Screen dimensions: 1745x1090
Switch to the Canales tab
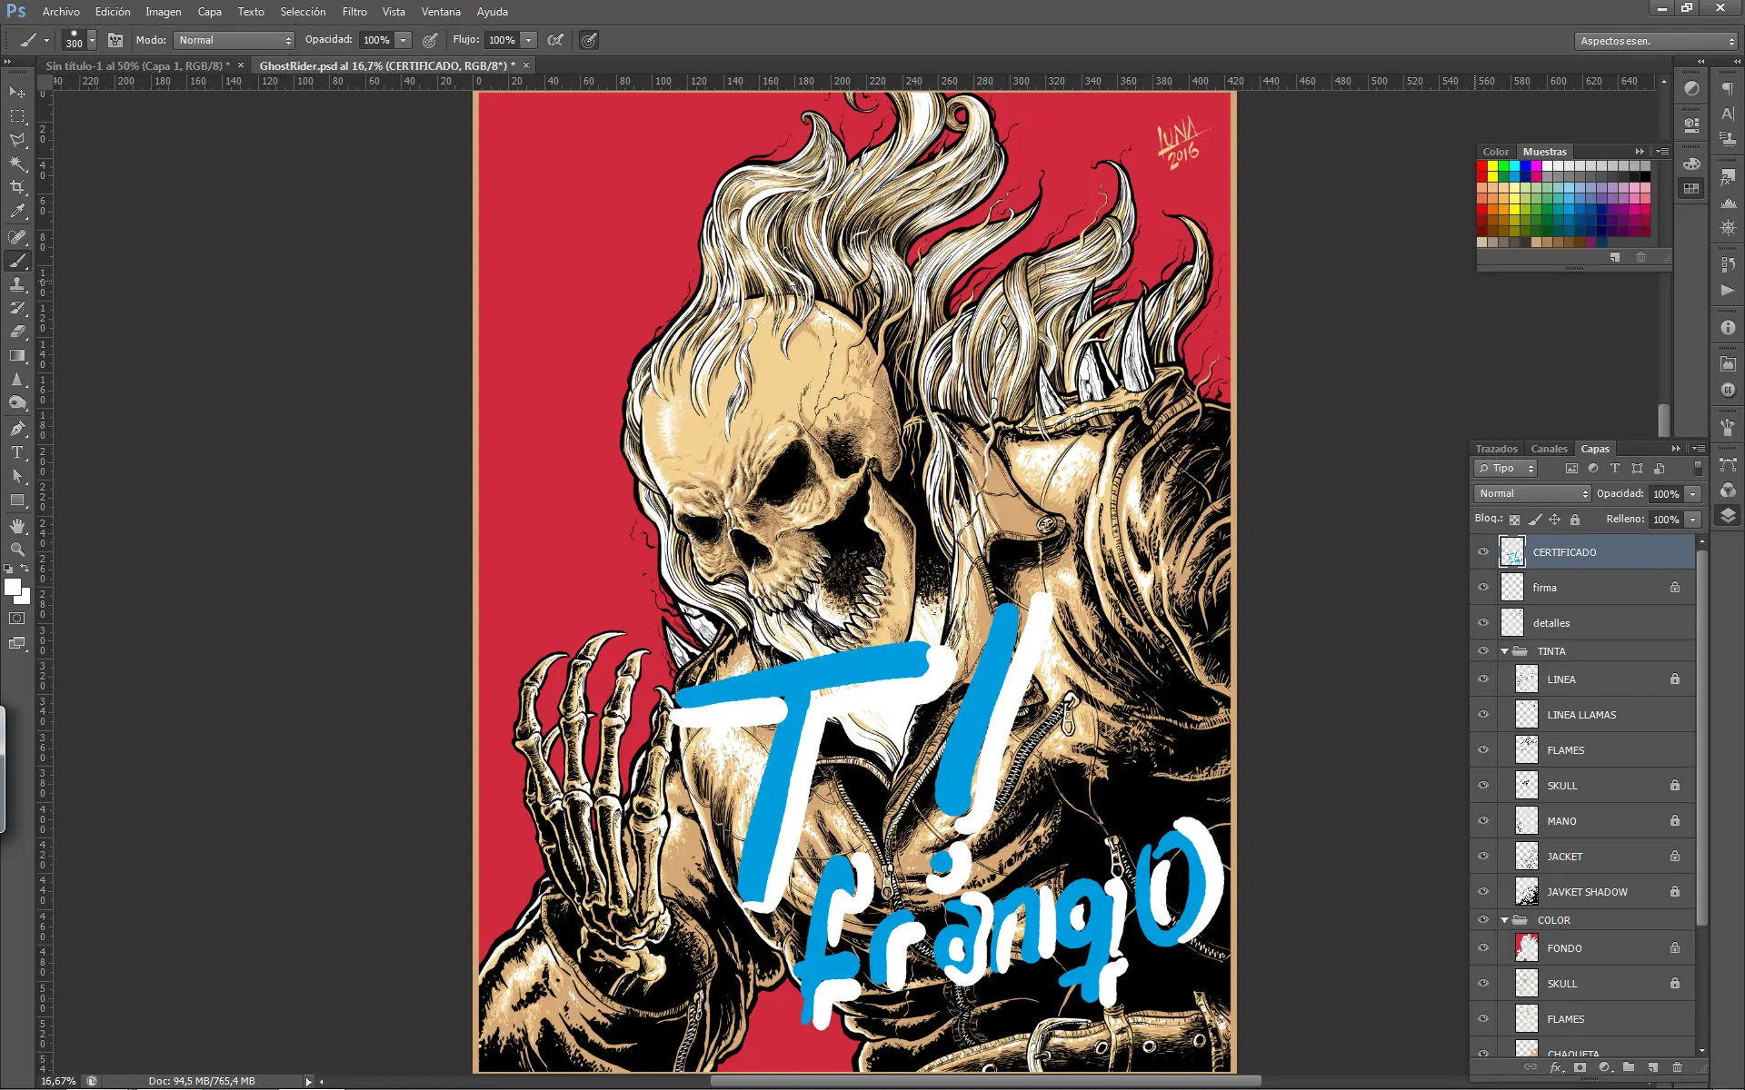[x=1549, y=449]
